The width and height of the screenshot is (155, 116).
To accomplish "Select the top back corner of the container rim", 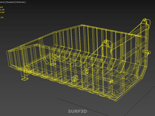I will click(x=82, y=25).
